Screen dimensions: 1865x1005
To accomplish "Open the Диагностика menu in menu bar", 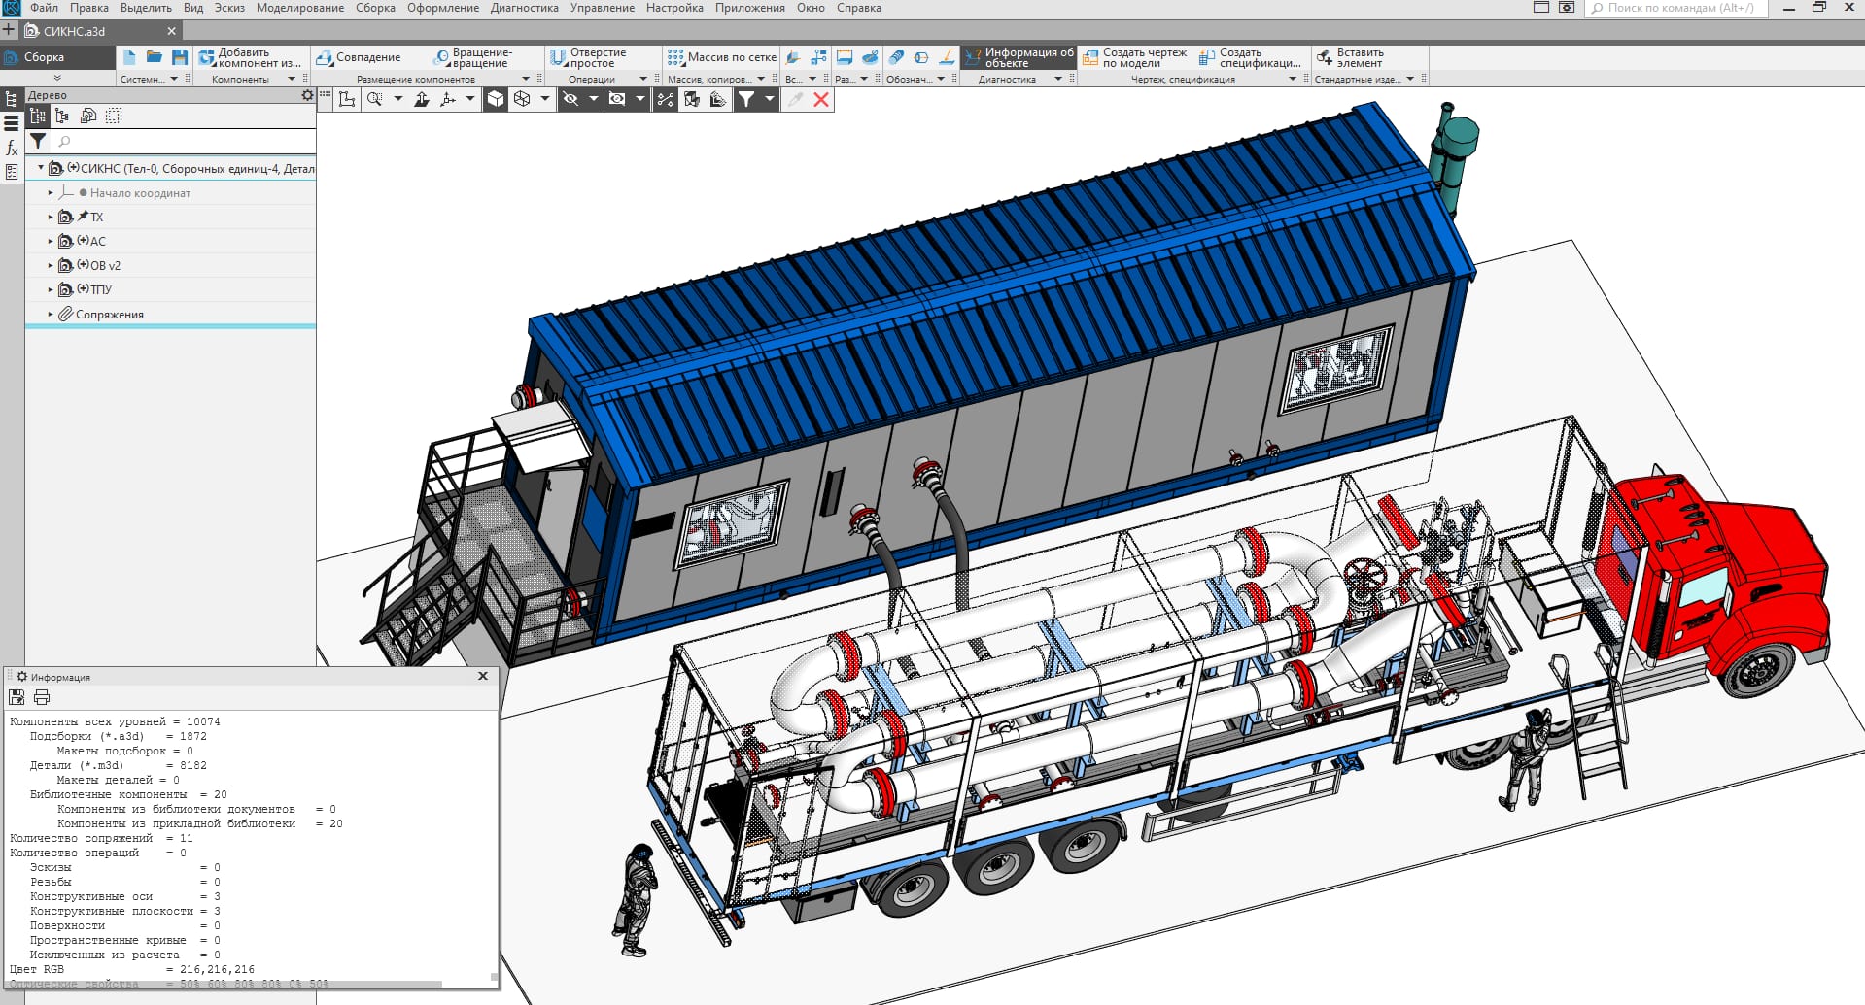I will 524,8.
